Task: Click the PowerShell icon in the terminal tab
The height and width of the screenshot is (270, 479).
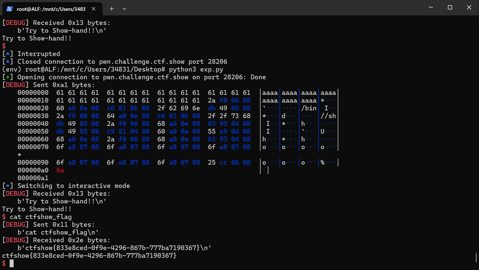Action: [x=9, y=9]
